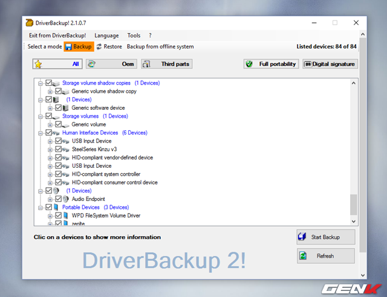Image resolution: width=387 pixels, height=297 pixels.
Task: Filter by Oem drivers
Action: point(111,64)
